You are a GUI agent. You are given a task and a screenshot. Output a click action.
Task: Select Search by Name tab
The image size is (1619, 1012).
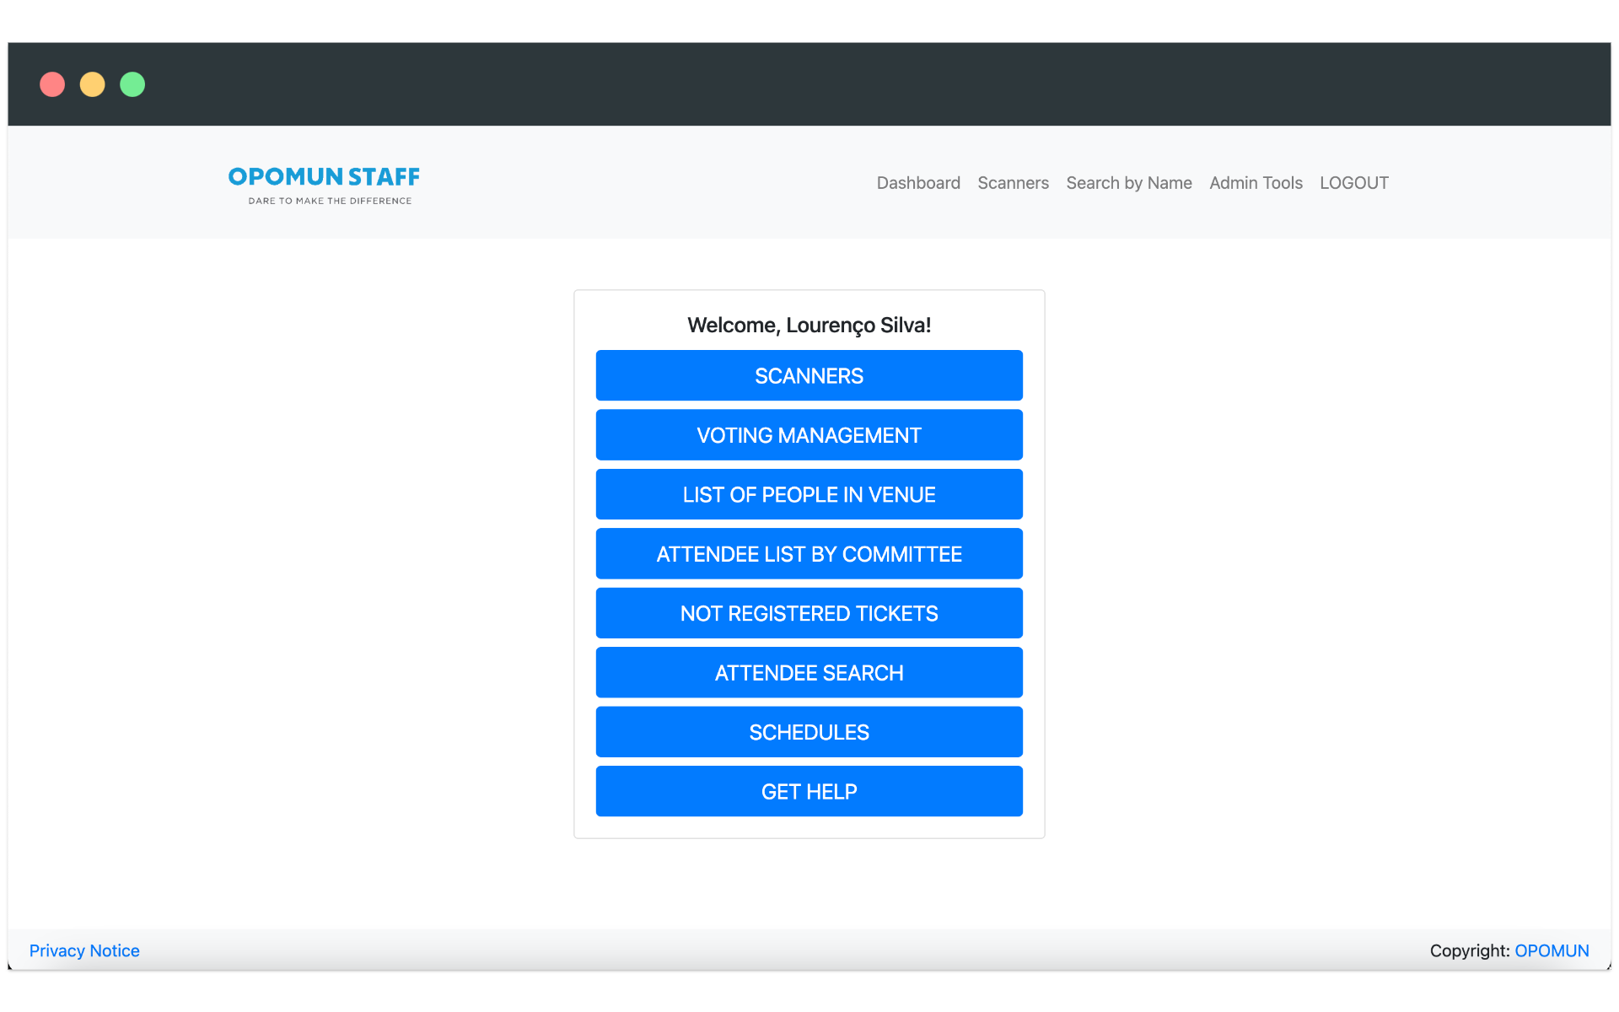(x=1129, y=182)
